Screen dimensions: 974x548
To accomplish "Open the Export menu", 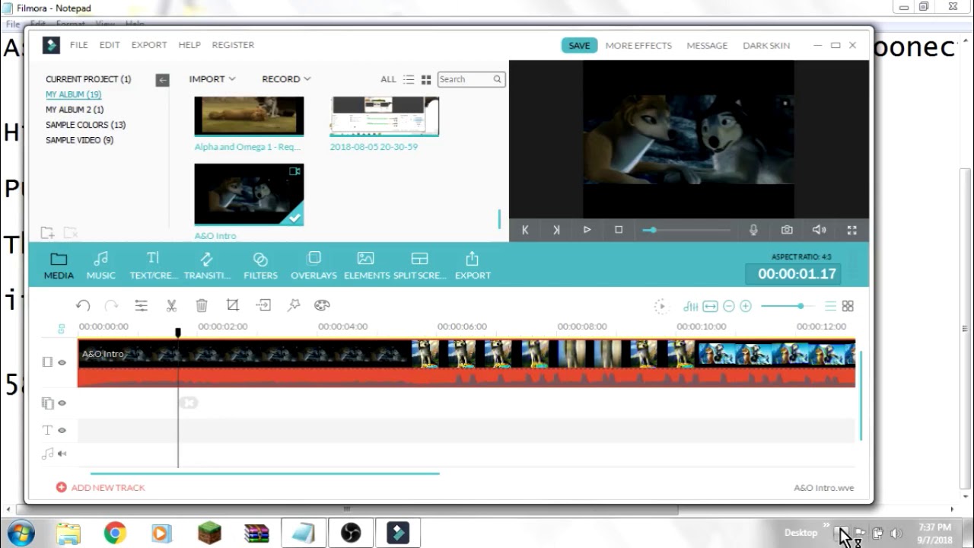I will tap(149, 45).
